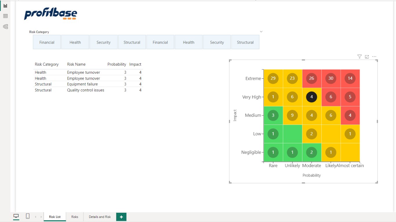Select bubble 2 at Low and Moderate

pos(312,134)
